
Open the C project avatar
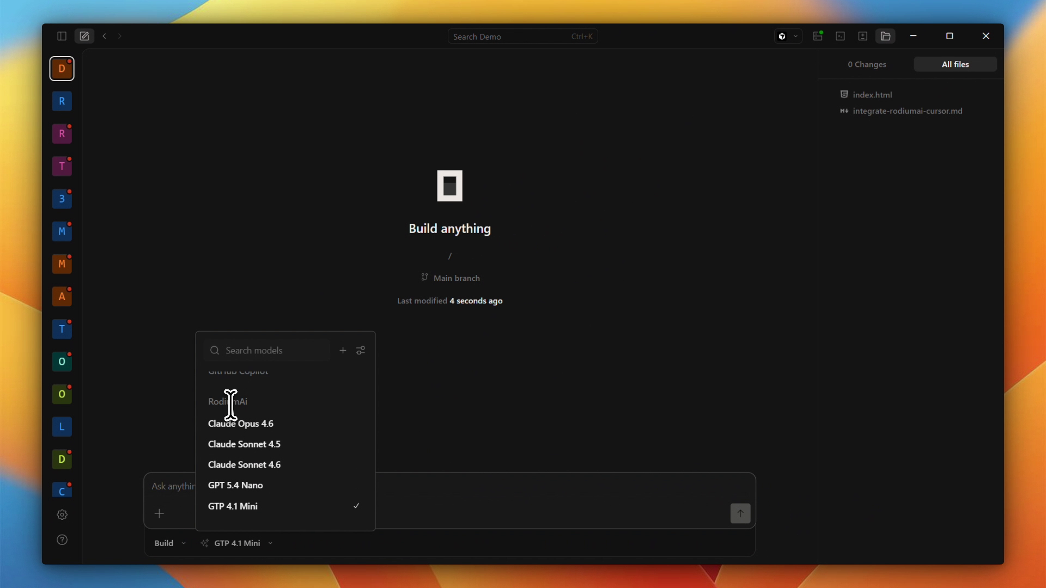tap(62, 490)
